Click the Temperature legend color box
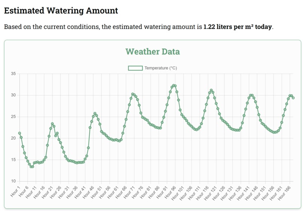 point(135,68)
